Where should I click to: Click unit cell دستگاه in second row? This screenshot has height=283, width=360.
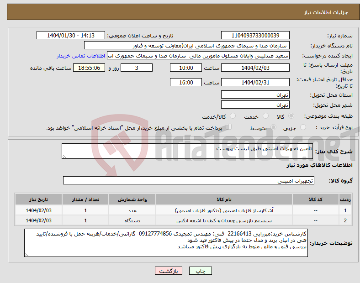pos(132,220)
